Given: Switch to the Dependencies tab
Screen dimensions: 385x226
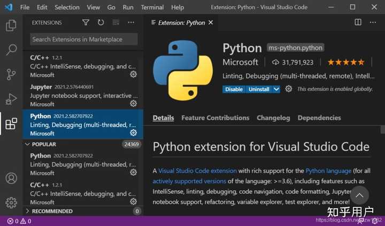Looking at the screenshot, I should [x=319, y=118].
